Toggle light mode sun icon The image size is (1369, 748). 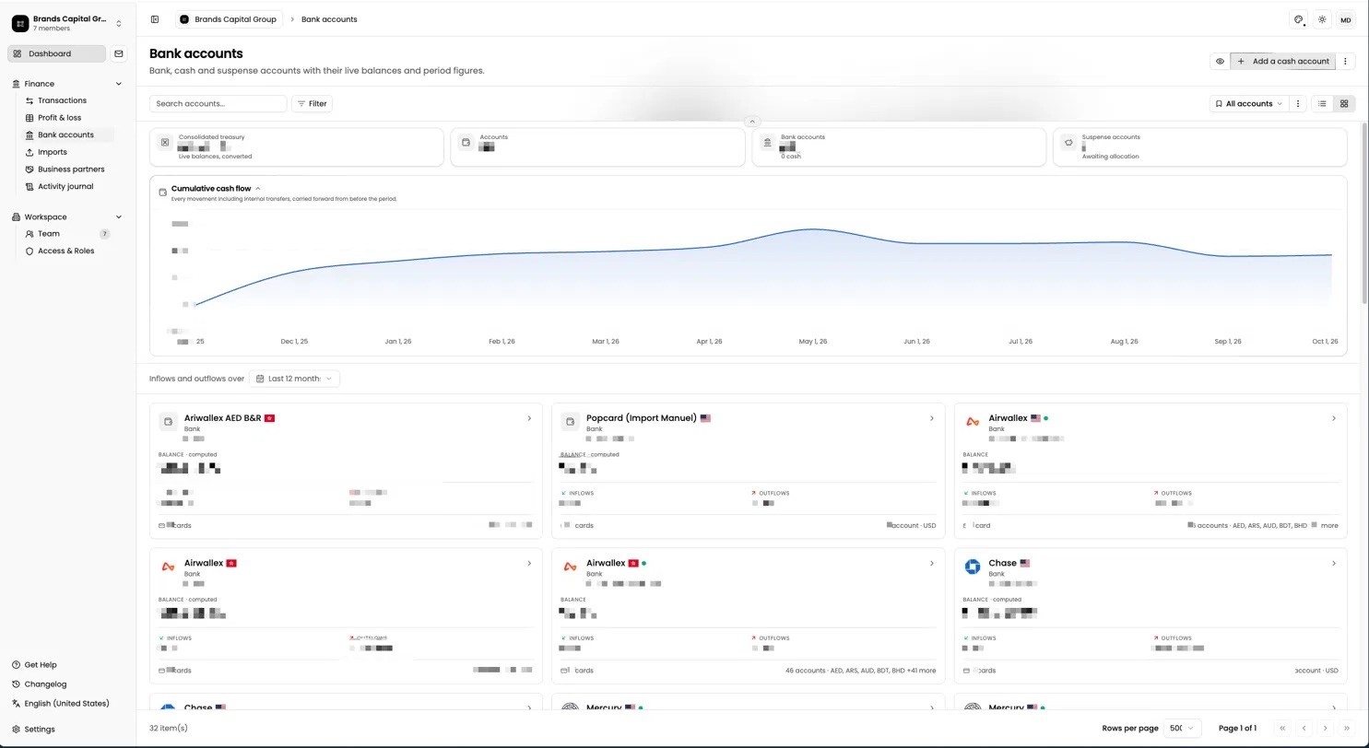[x=1322, y=19]
